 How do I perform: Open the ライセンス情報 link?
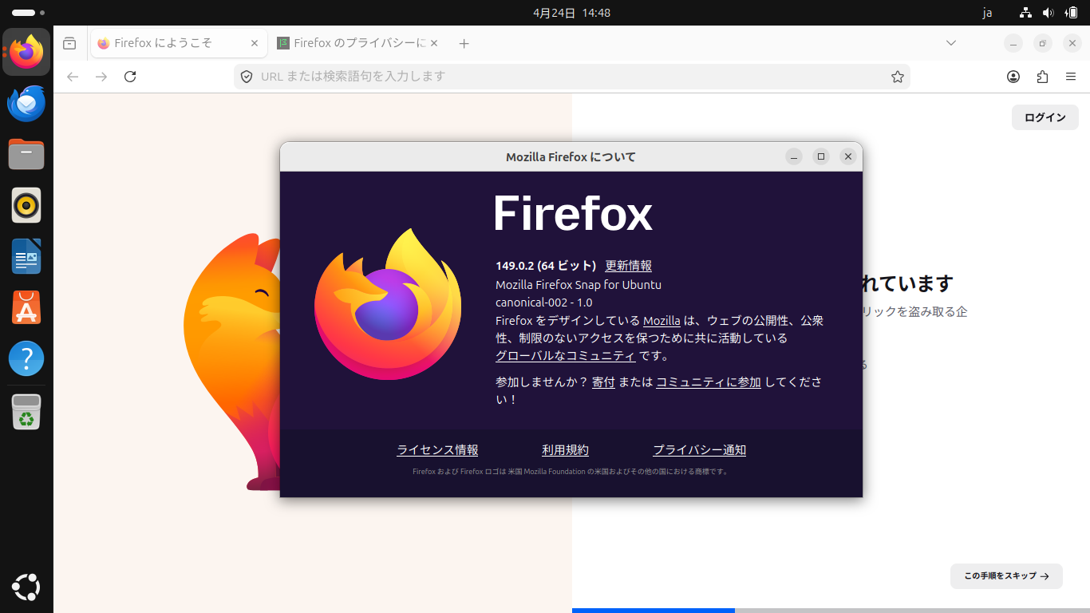437,450
